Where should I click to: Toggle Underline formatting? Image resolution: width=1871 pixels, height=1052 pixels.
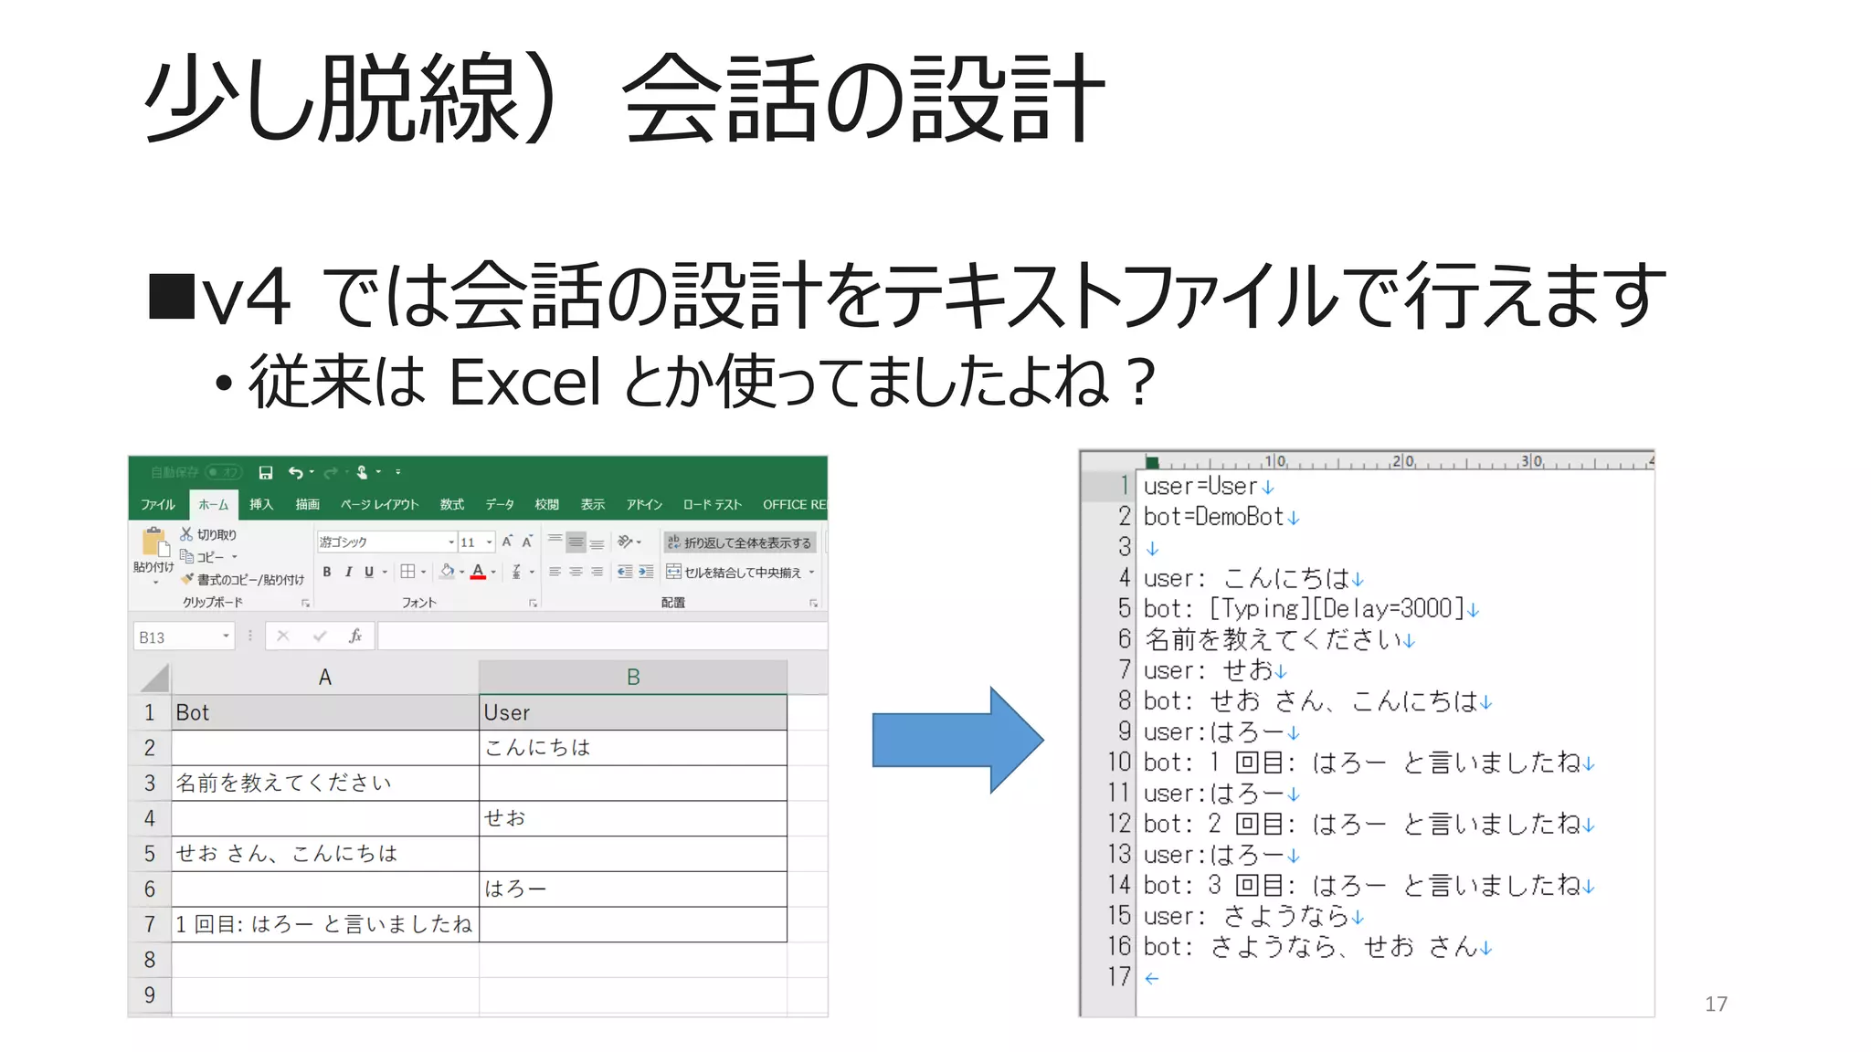369,572
